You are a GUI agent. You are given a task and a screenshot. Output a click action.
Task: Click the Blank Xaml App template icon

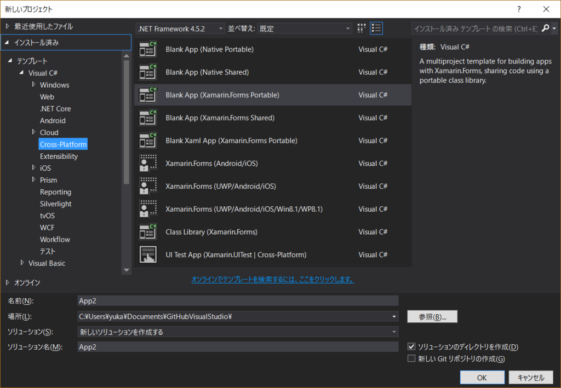(148, 141)
